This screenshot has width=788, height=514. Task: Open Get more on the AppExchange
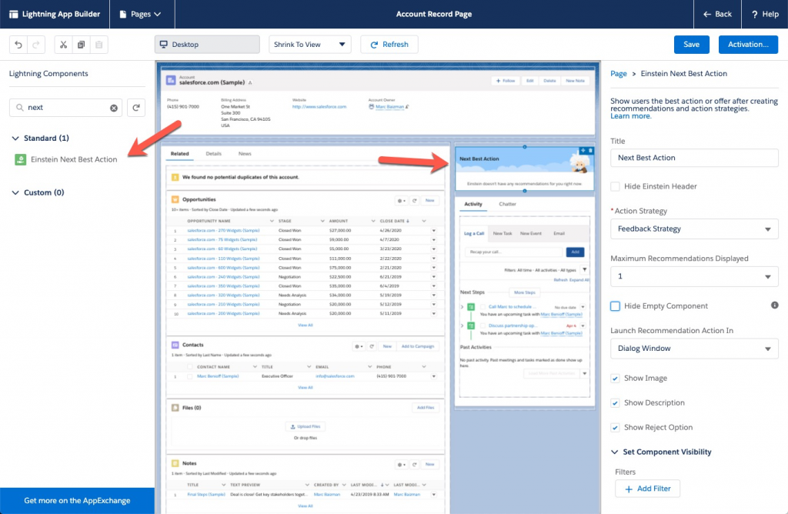77,501
